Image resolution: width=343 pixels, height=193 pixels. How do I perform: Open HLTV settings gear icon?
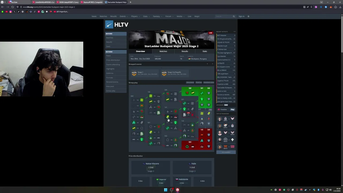(x=248, y=16)
